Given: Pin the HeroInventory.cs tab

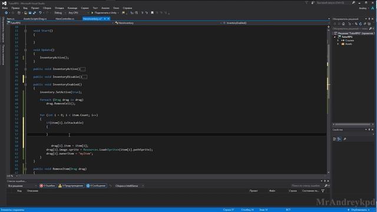Looking at the screenshot, I should click(x=105, y=19).
